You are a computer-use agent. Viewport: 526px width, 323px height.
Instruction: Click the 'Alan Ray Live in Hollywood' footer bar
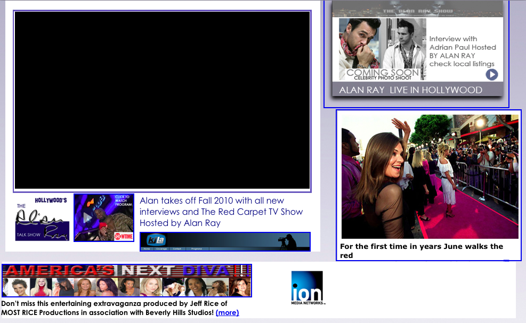(x=410, y=90)
